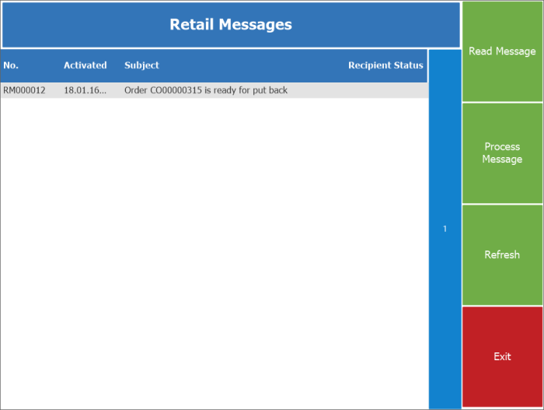The image size is (544, 410).
Task: Open the Read Message button
Action: click(x=502, y=51)
